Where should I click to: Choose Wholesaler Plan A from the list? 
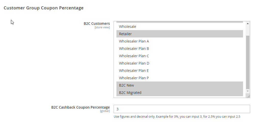(x=134, y=41)
